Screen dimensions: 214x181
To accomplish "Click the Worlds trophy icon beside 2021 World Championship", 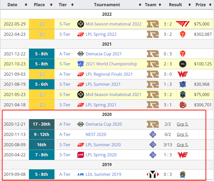I will coord(81,64).
